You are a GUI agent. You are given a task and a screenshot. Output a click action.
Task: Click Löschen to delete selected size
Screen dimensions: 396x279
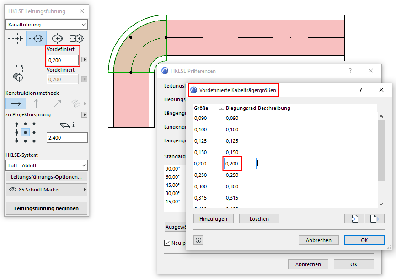(x=259, y=218)
